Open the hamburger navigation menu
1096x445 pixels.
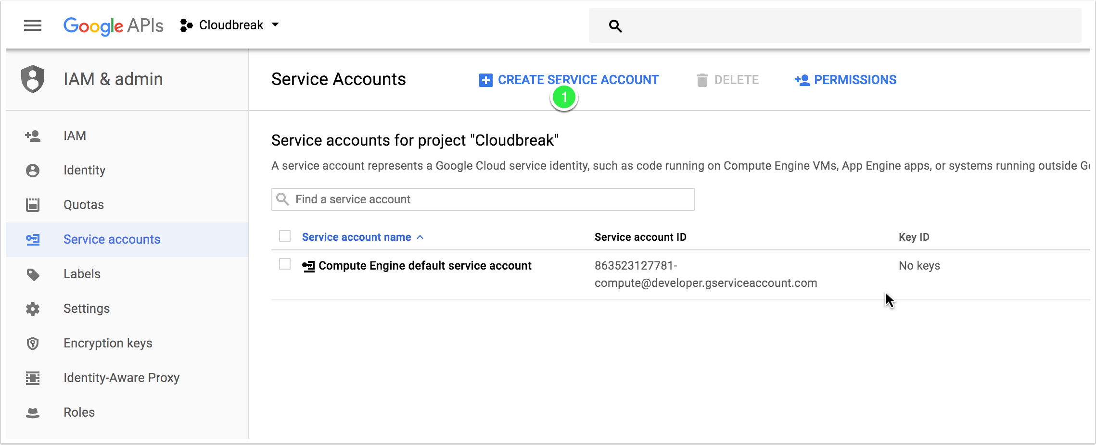32,25
